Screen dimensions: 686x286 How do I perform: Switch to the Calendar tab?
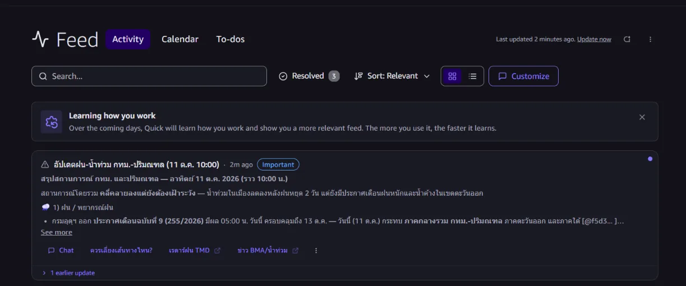click(x=180, y=39)
